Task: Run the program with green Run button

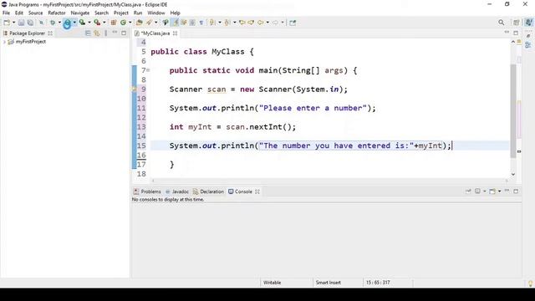Action: [x=67, y=23]
